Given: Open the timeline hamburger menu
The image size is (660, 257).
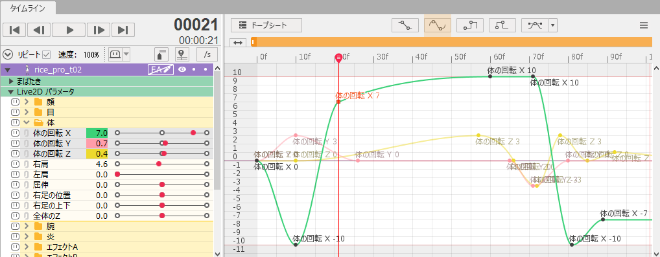Looking at the screenshot, I should click(x=644, y=25).
